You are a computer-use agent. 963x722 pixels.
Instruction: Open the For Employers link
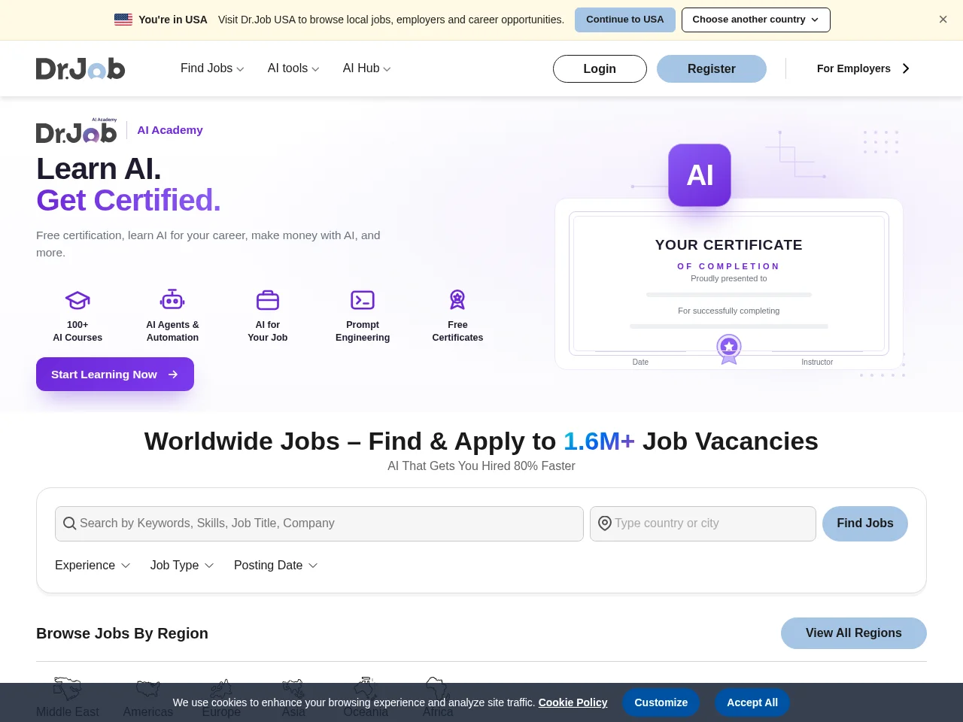coord(864,68)
